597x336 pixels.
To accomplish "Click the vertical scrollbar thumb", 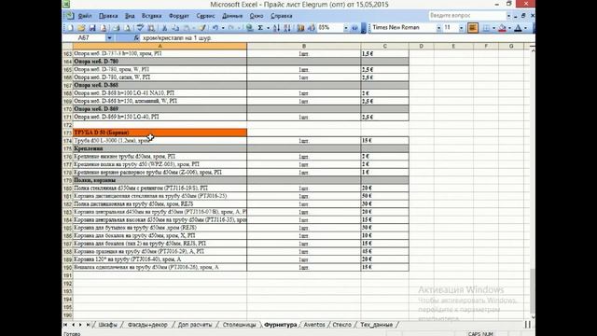I will [533, 290].
